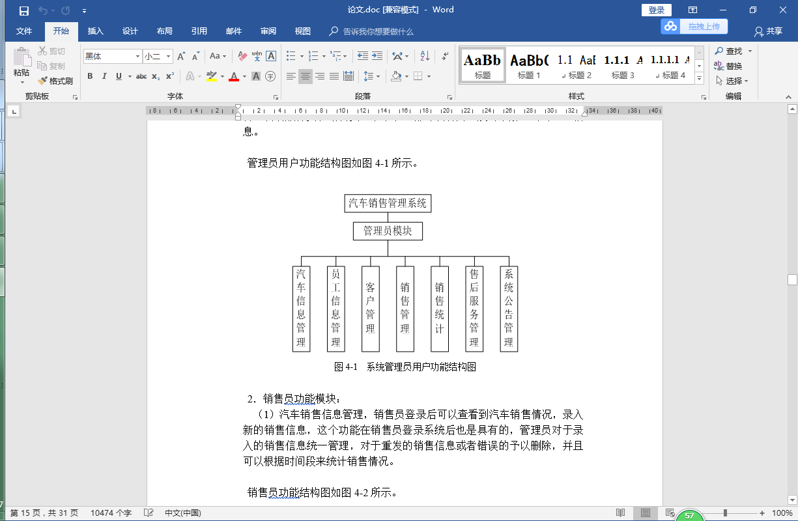Screen dimensions: 798x521
Task: Click the 共享 (Share) button
Action: coord(768,31)
